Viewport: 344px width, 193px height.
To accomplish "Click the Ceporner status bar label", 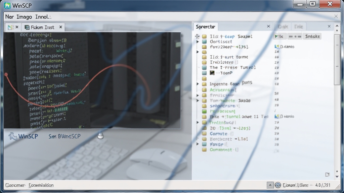I will [x=15, y=185].
